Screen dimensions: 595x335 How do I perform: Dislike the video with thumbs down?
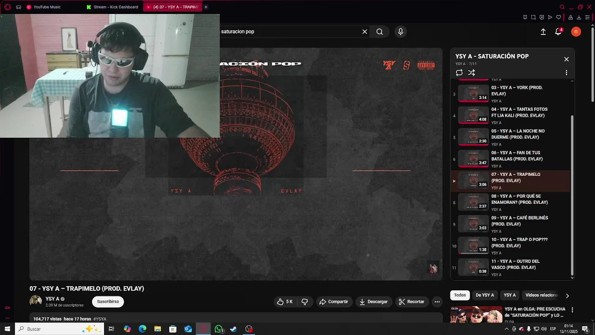coord(305,301)
